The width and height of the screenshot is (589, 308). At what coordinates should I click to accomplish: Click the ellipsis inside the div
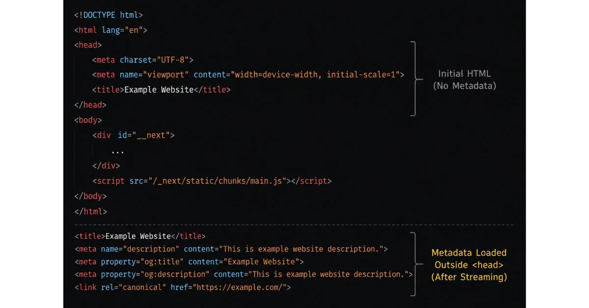click(117, 151)
